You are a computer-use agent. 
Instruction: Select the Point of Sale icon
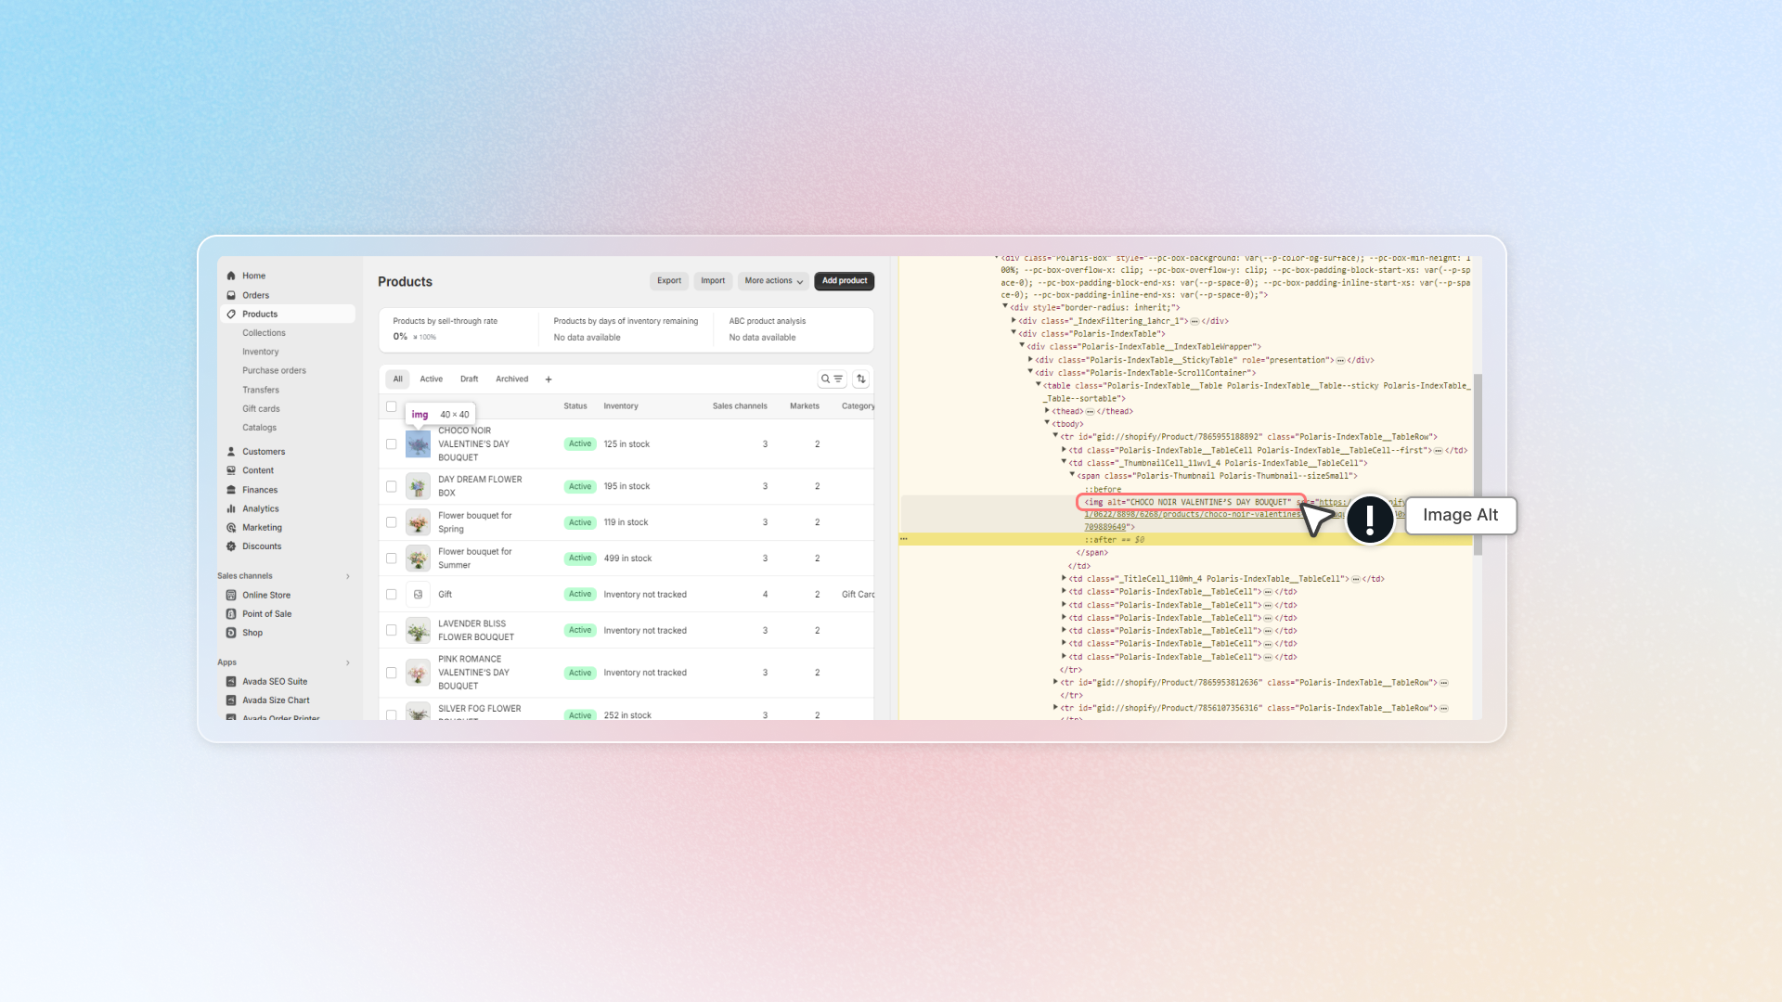[231, 613]
